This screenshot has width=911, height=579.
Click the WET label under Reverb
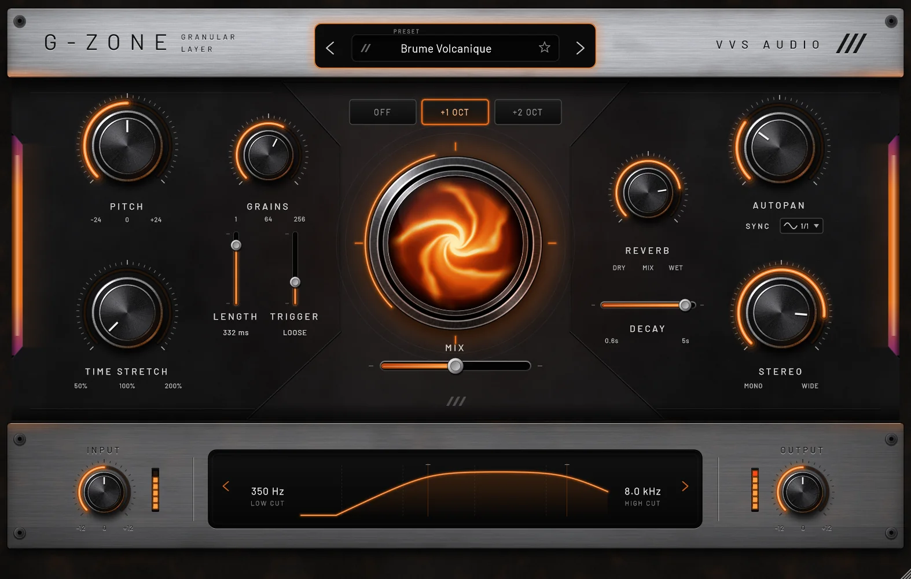tap(676, 268)
